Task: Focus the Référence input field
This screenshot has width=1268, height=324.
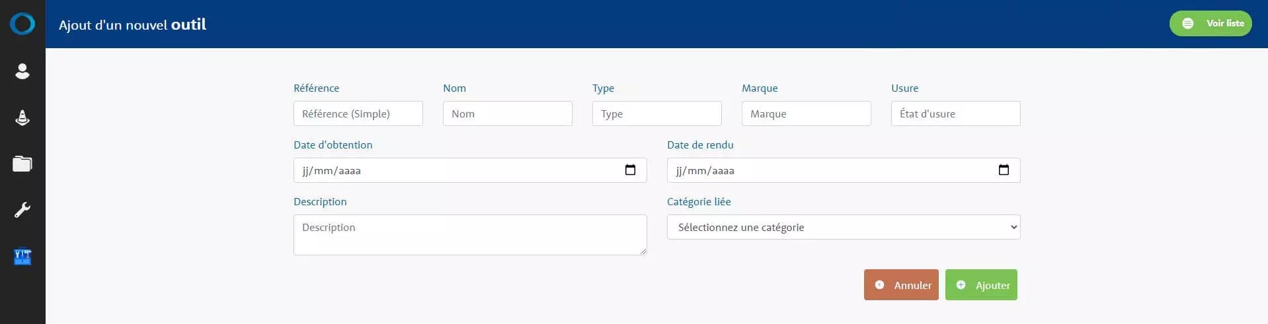Action: (358, 113)
